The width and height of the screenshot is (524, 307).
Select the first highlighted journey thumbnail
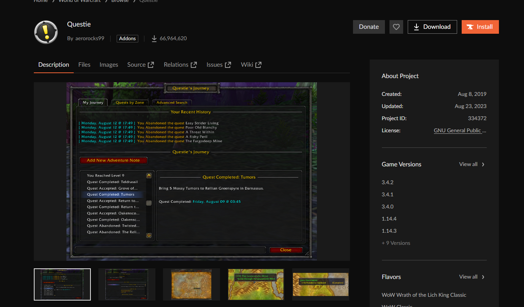[62, 284]
